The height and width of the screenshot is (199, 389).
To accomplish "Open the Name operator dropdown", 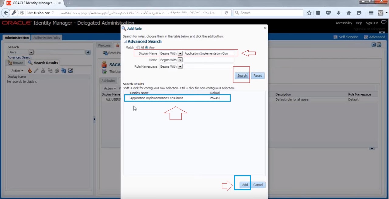I will [180, 60].
